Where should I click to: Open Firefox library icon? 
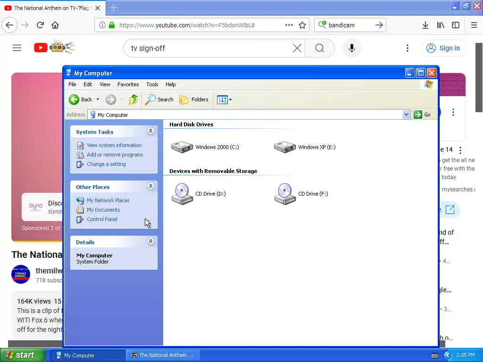point(441,25)
